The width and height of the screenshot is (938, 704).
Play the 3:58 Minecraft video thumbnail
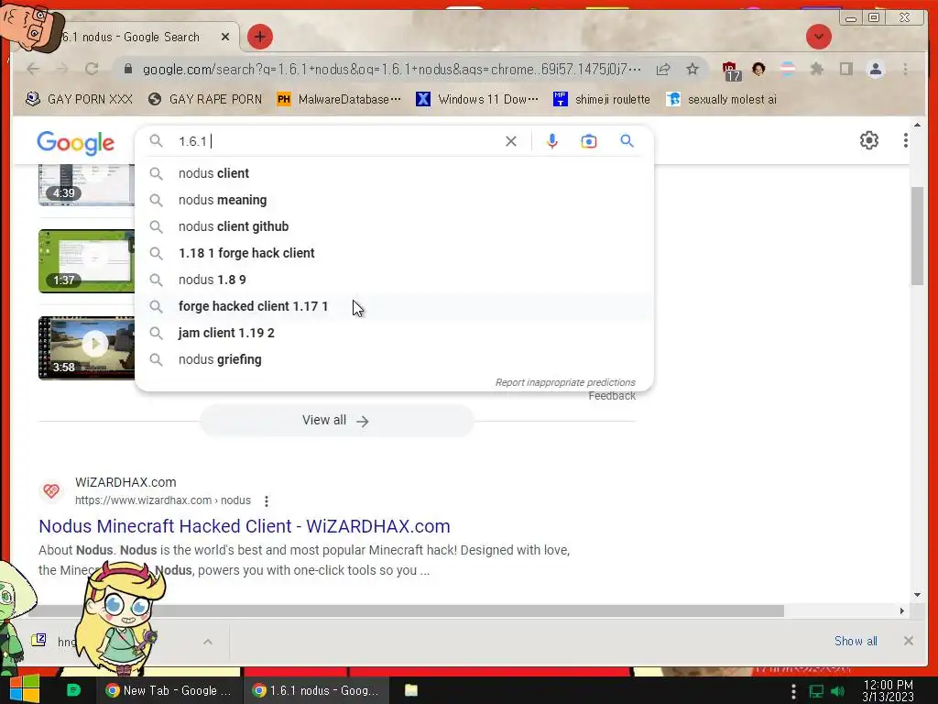pyautogui.click(x=87, y=347)
